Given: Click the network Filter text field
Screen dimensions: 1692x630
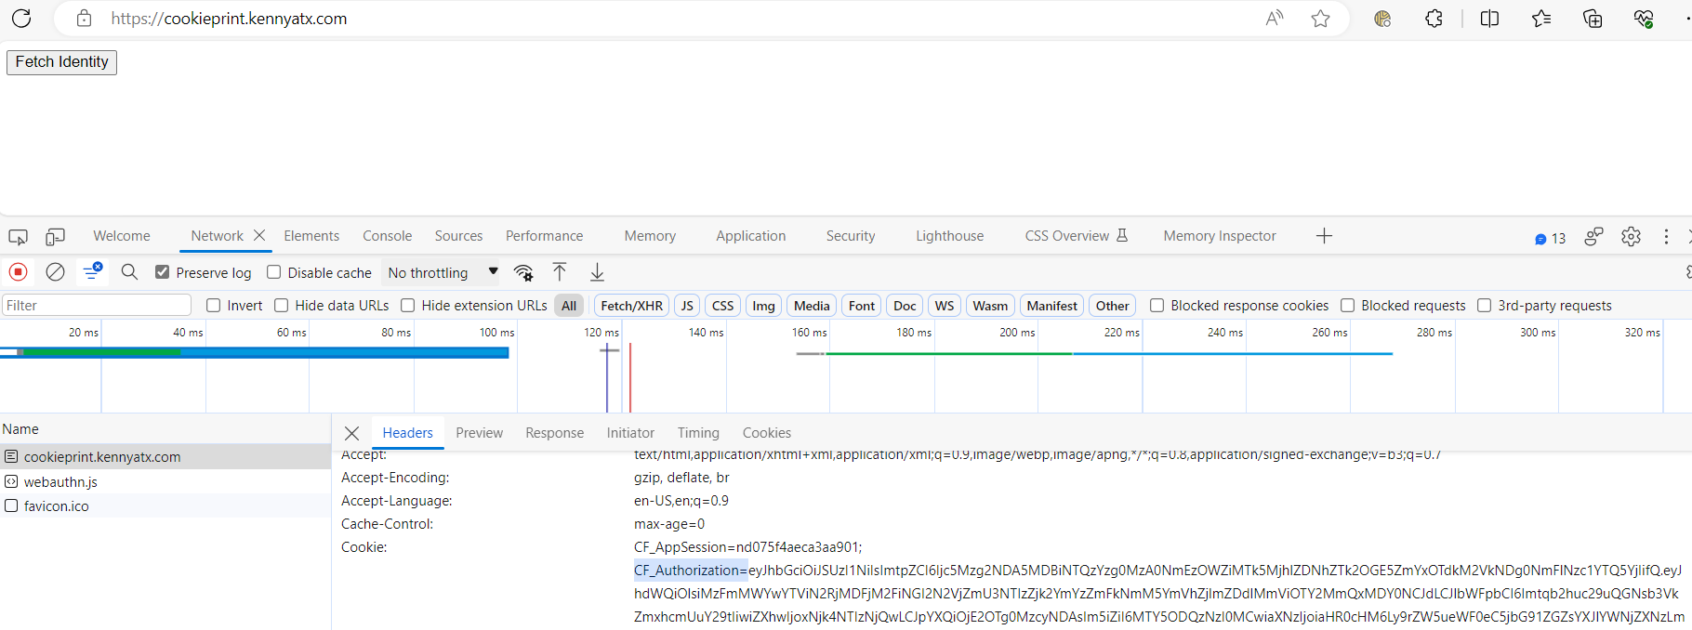Looking at the screenshot, I should [96, 306].
